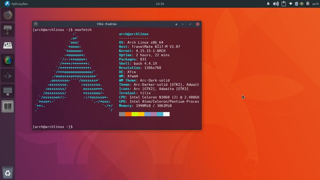Click the WM: Xfwm4 line
Image resolution: width=320 pixels, height=180 pixels.
[x=128, y=76]
